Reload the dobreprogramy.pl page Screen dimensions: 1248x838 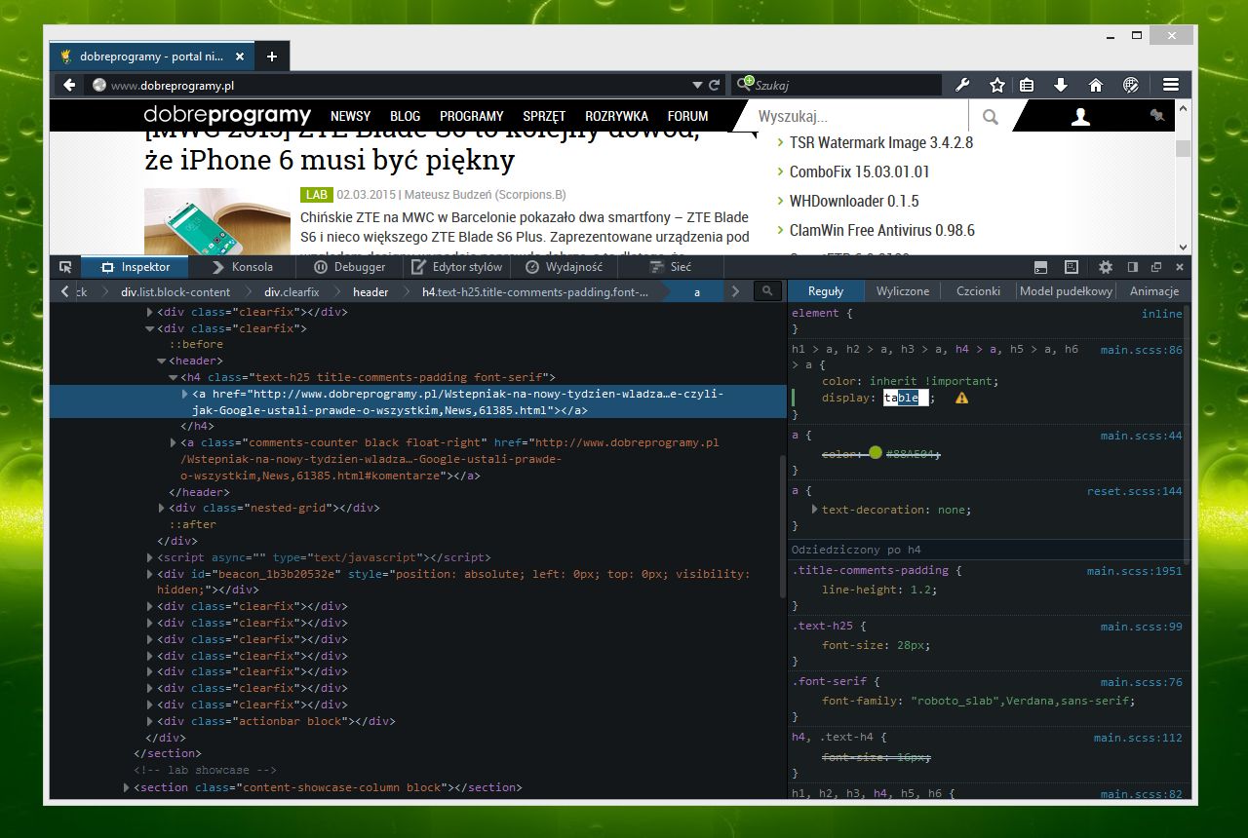pos(715,86)
